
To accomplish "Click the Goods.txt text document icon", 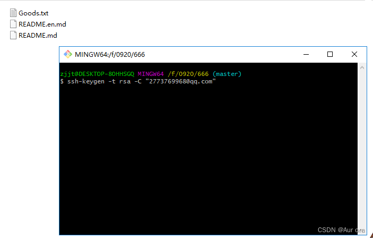I will coord(13,13).
